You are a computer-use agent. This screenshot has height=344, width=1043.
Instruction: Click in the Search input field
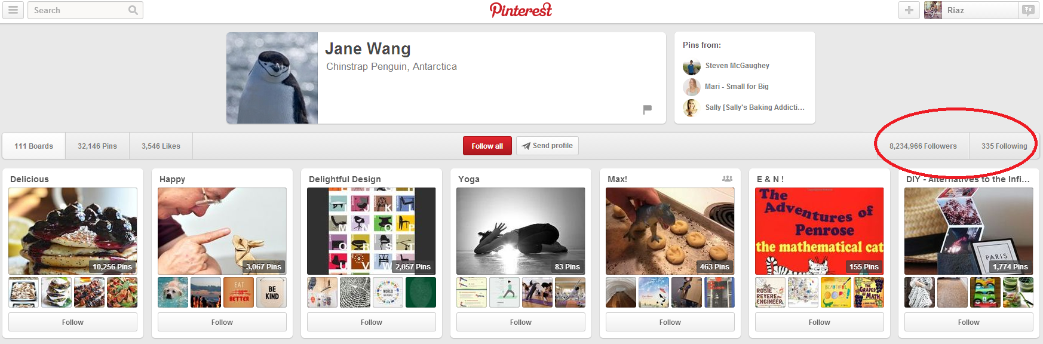78,10
